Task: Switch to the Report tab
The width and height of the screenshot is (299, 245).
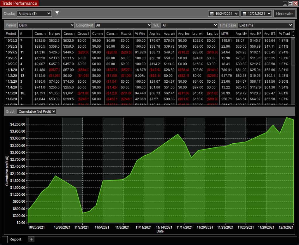Action: click(15, 239)
